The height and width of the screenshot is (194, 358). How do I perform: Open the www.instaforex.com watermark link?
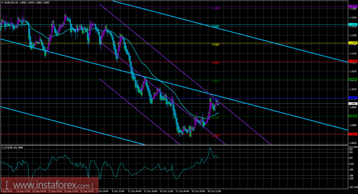point(50,185)
